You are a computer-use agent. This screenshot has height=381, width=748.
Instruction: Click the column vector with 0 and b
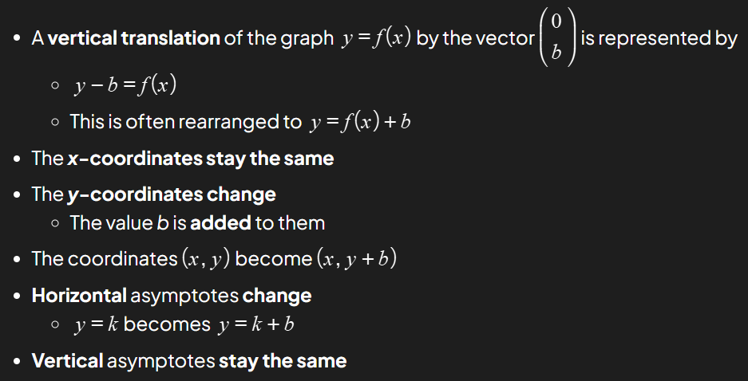point(556,38)
